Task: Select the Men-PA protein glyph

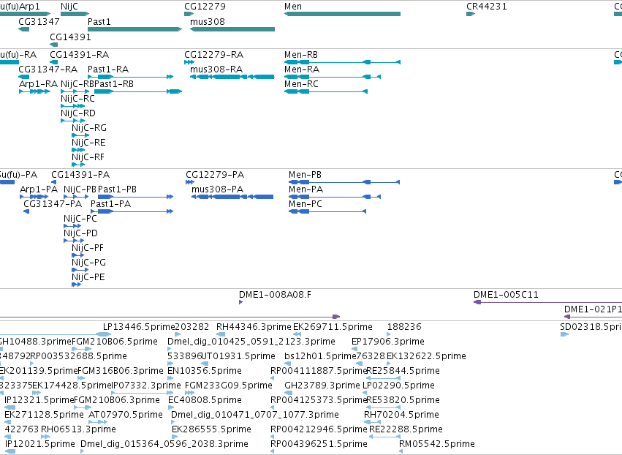Action: tap(335, 197)
